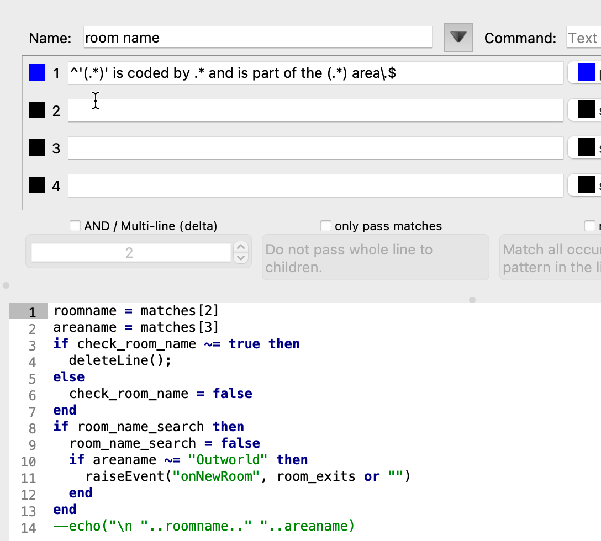The width and height of the screenshot is (601, 541).
Task: Click the black square left of pattern 4
Action: pyautogui.click(x=37, y=185)
